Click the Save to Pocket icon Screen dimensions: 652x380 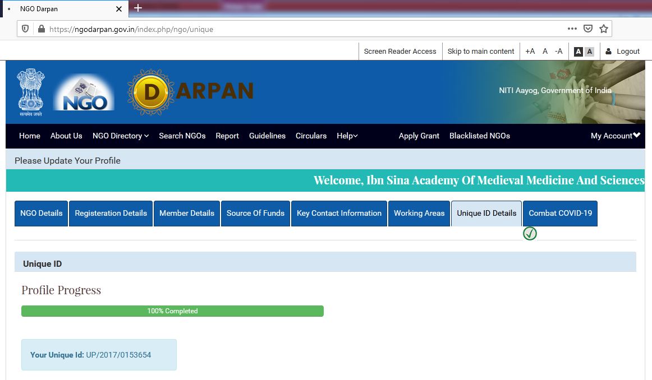[x=588, y=29]
